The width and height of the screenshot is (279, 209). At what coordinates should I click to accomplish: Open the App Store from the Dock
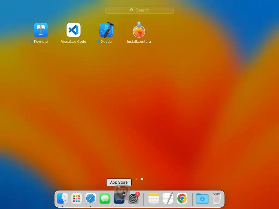(119, 199)
